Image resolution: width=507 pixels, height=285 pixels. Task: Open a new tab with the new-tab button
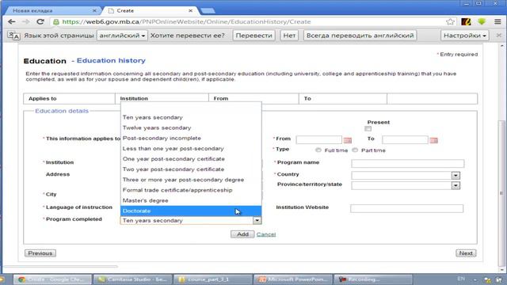click(208, 10)
